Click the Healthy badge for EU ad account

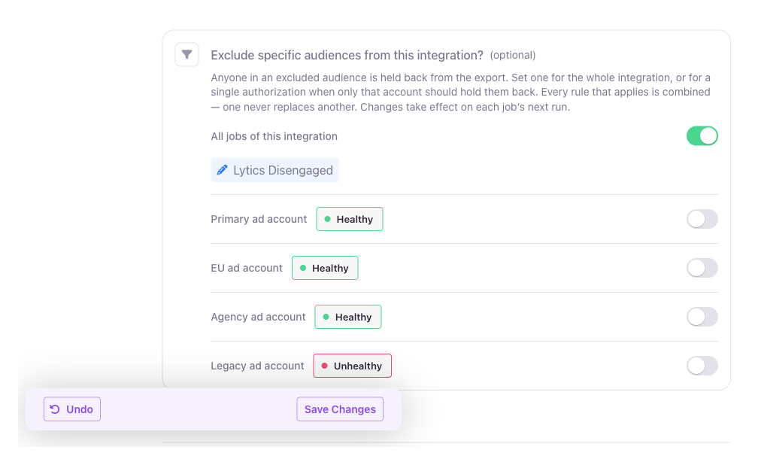pos(325,268)
